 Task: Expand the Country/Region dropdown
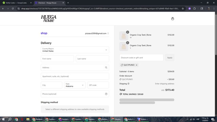pos(75,50)
